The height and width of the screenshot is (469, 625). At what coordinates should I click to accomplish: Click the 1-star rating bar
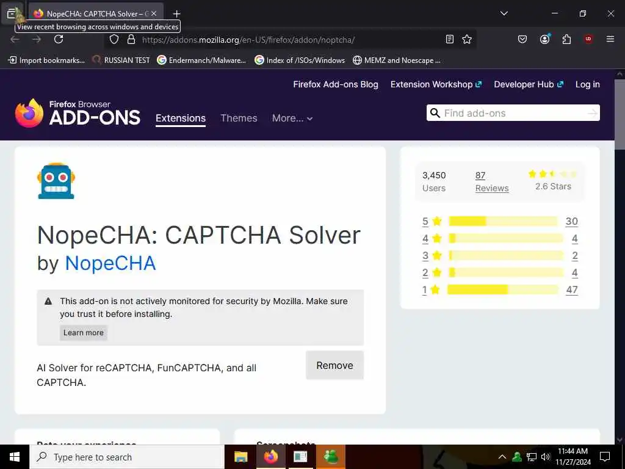click(x=503, y=289)
